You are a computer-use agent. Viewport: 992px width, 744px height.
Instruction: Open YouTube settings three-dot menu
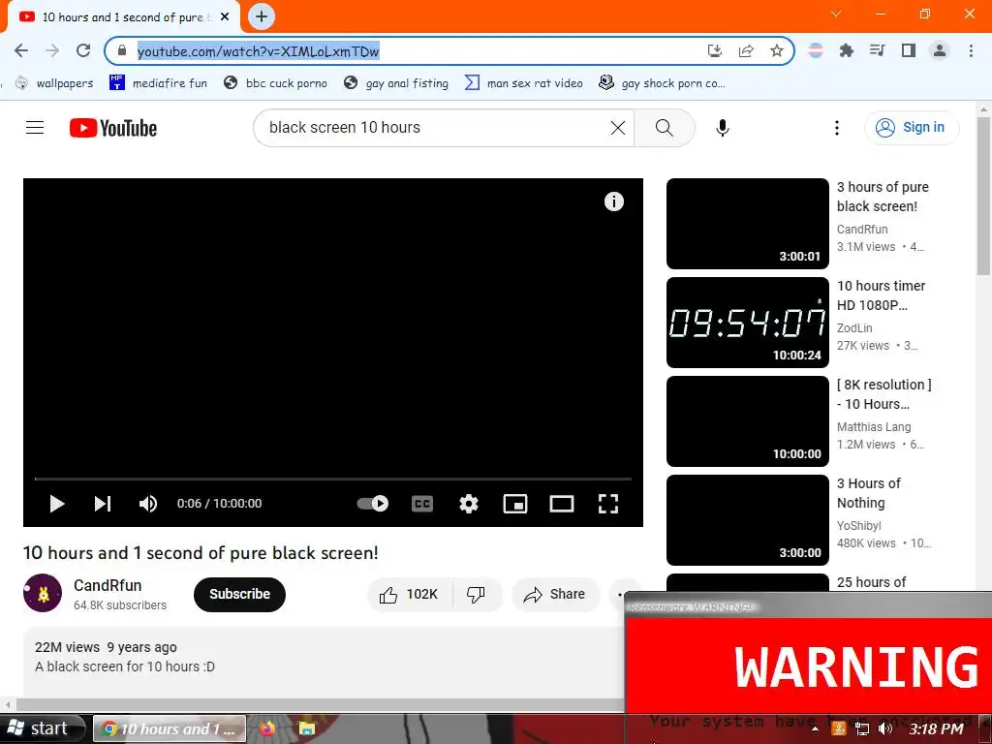point(836,128)
